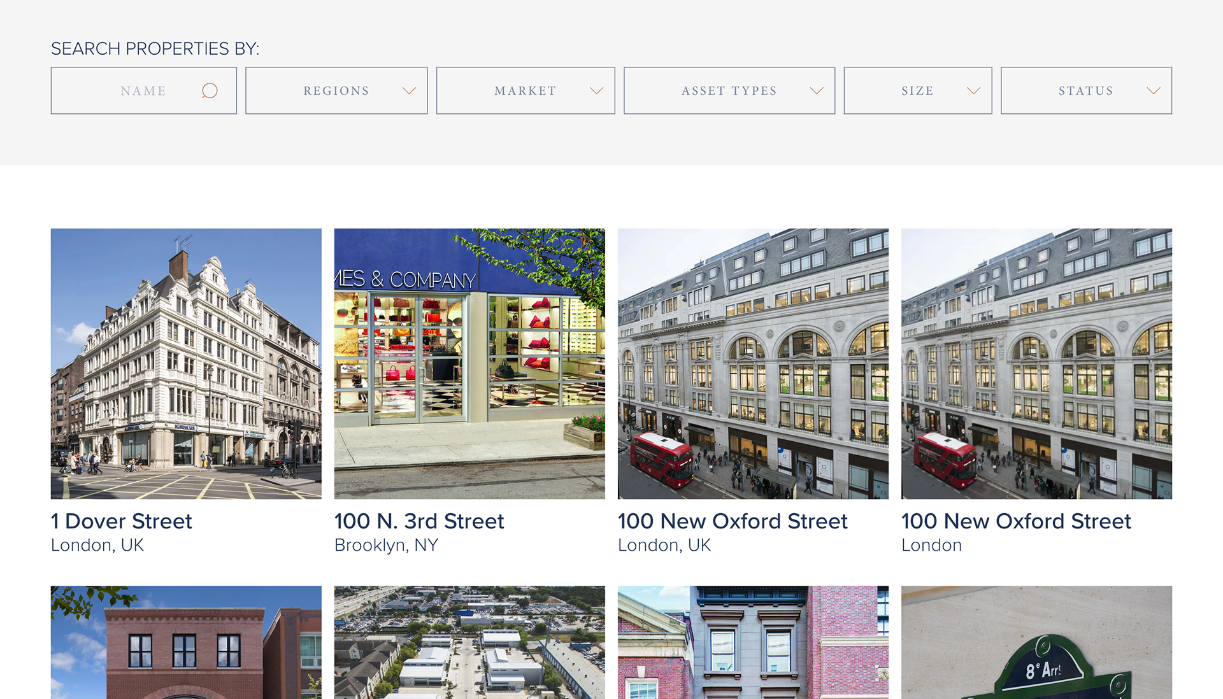This screenshot has width=1223, height=699.
Task: Open the 1 Dover Street building photo
Action: point(186,364)
